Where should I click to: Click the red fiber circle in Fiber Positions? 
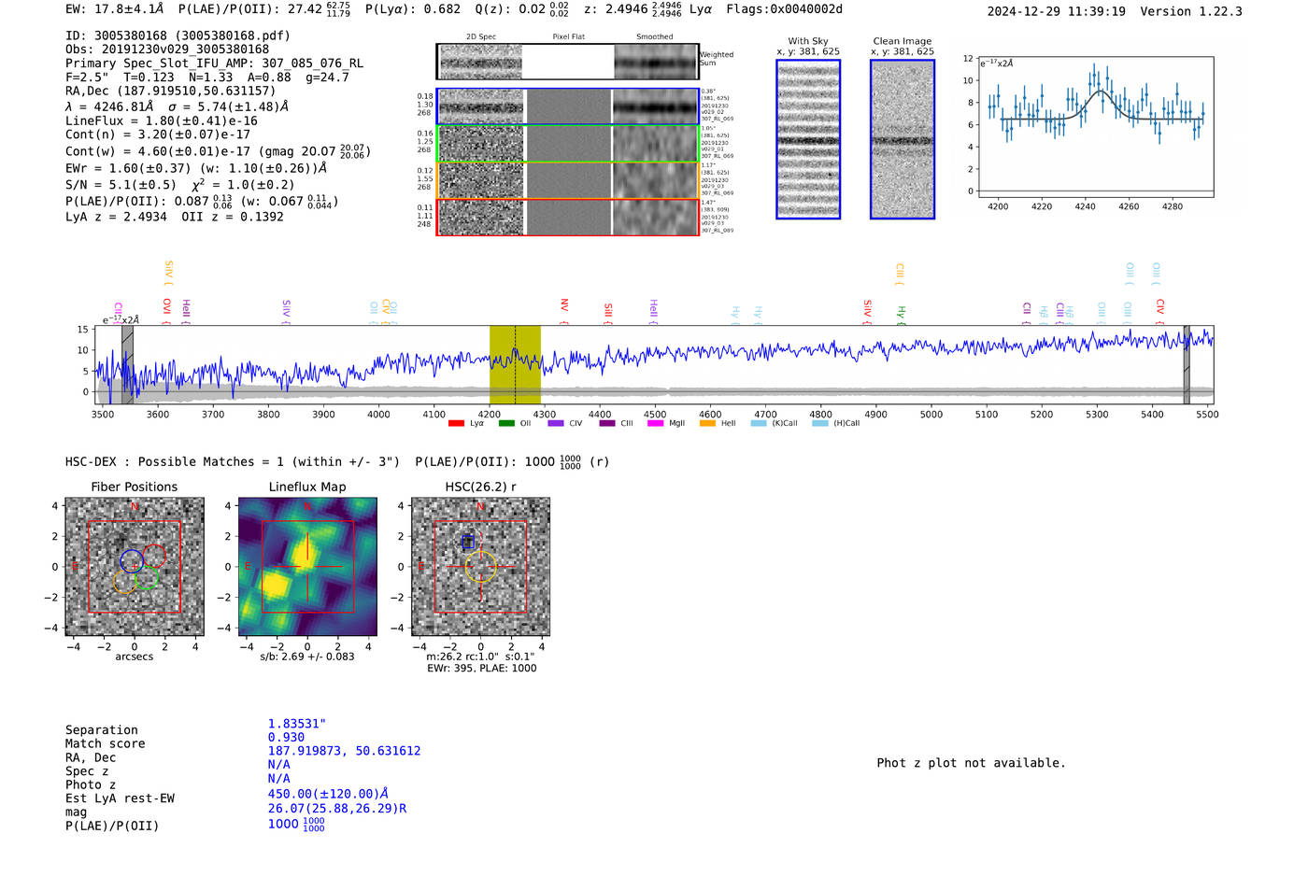pos(154,556)
